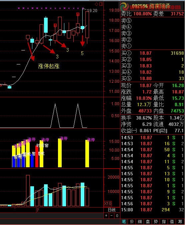Switch to the 价 tab

click(132, 222)
